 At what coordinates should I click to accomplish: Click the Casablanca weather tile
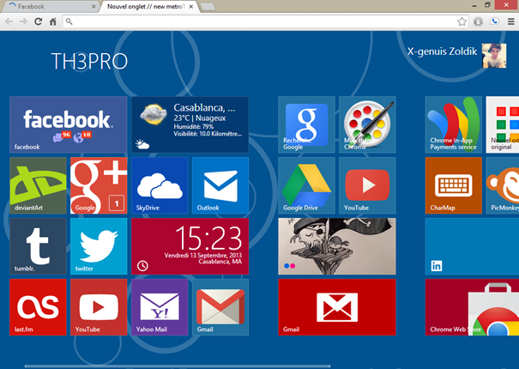point(190,124)
